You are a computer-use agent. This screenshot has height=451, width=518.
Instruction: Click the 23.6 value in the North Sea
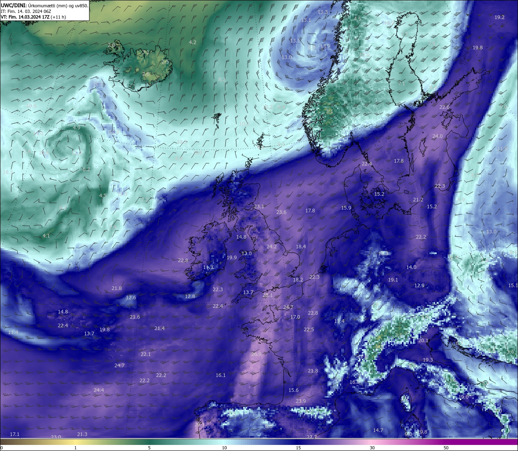[281, 212]
